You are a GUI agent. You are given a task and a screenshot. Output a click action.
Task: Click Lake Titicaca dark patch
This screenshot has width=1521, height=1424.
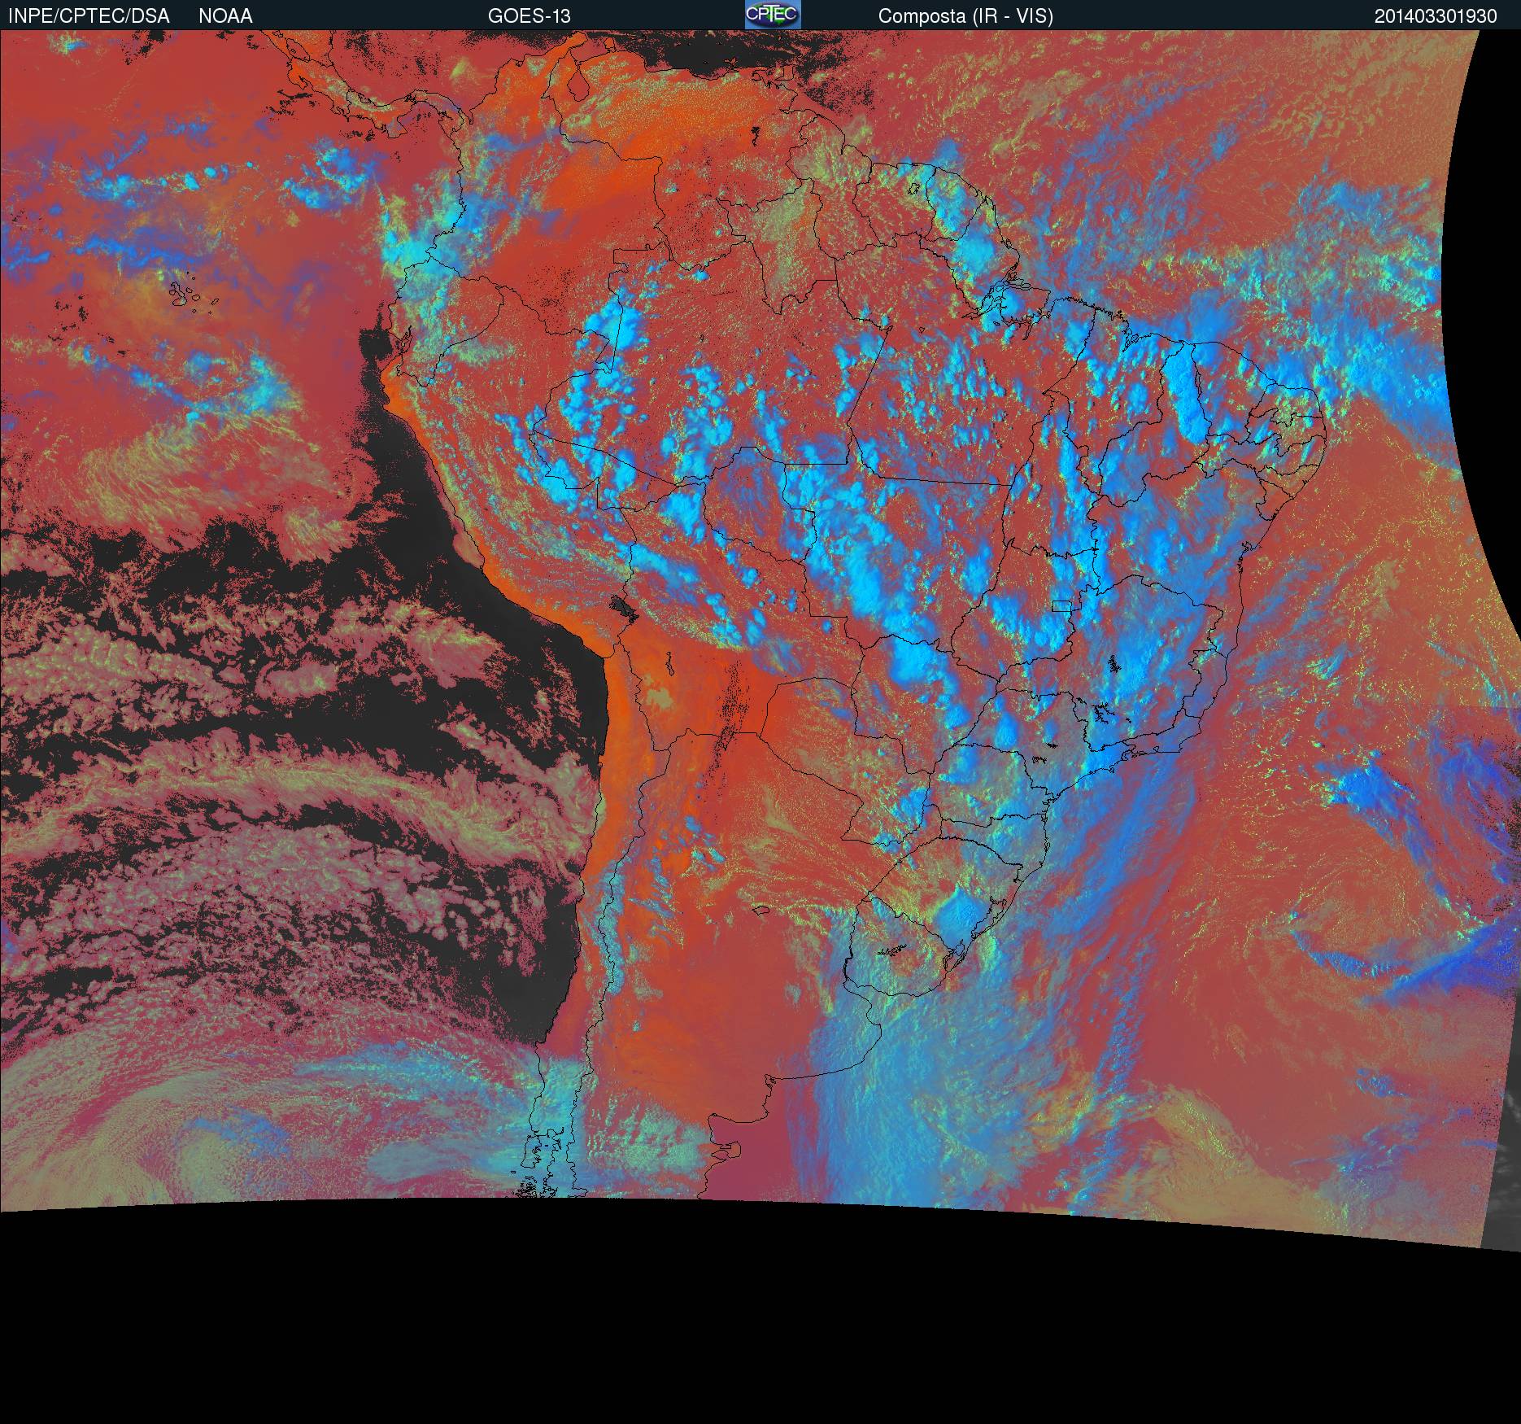coord(623,605)
